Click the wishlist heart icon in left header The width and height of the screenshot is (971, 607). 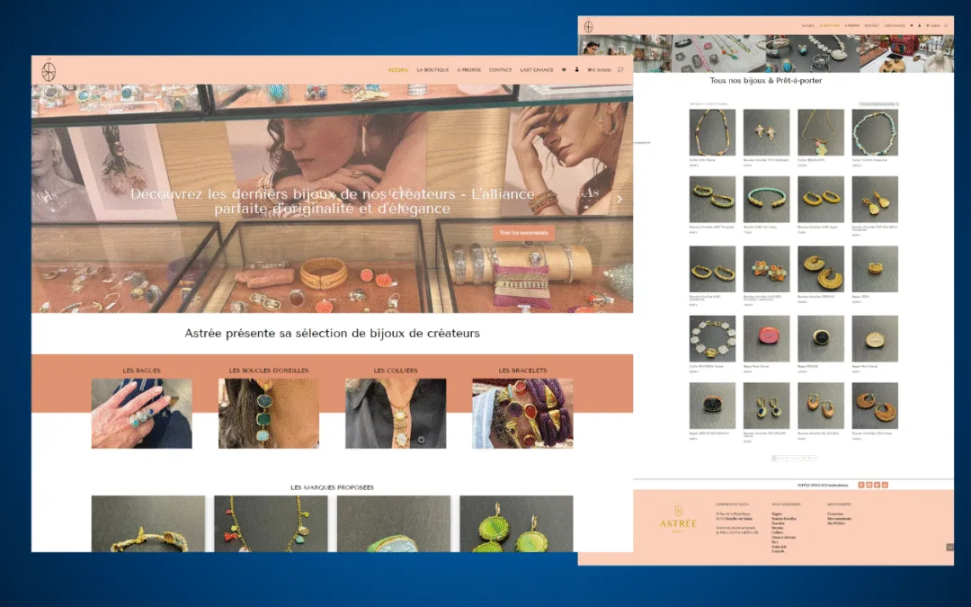pyautogui.click(x=564, y=70)
